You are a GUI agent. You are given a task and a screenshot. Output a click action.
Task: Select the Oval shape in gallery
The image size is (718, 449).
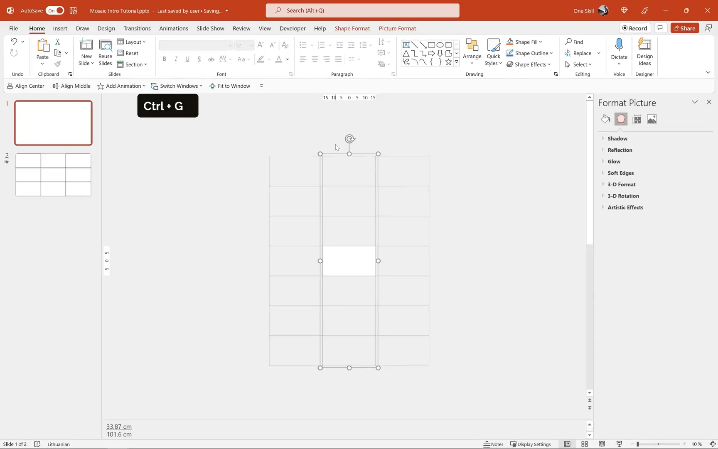coord(440,45)
